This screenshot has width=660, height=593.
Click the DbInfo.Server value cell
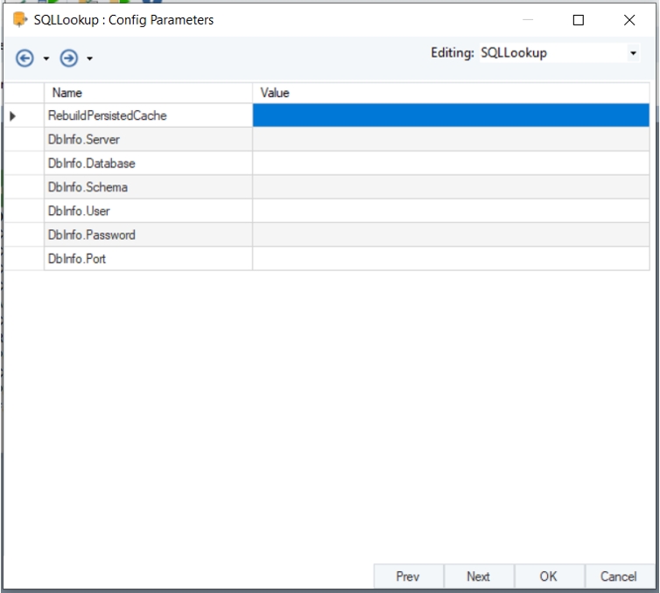451,139
